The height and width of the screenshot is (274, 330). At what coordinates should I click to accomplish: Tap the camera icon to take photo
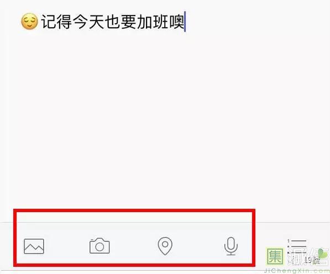click(99, 246)
